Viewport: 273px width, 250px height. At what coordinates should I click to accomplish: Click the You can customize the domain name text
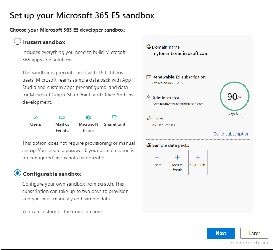pyautogui.click(x=63, y=211)
